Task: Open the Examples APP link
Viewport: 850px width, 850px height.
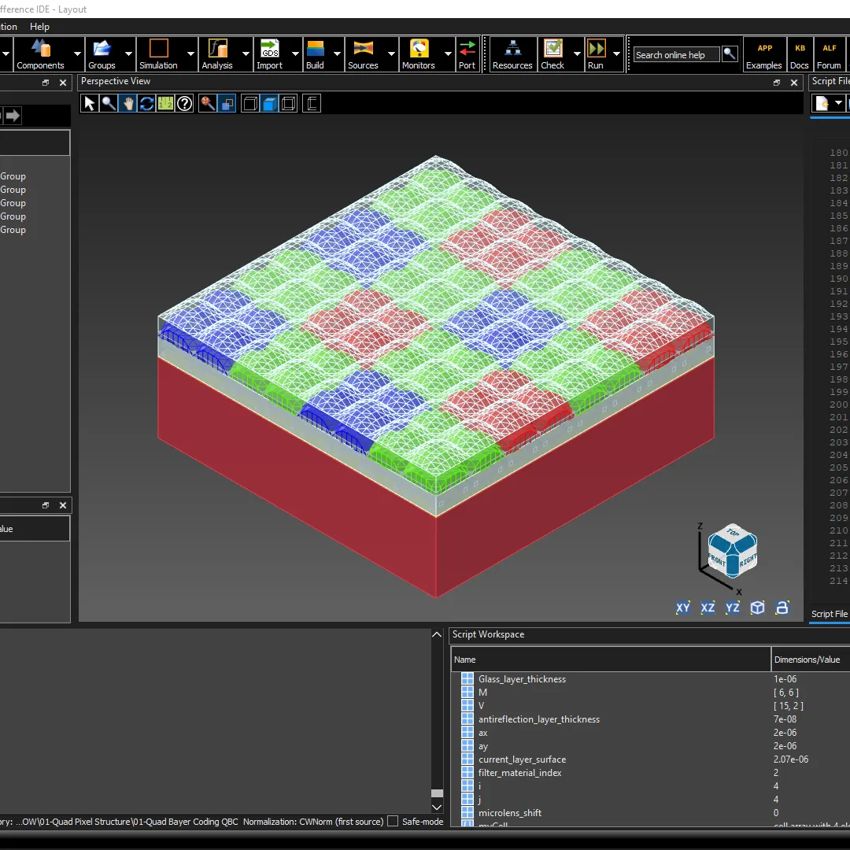Action: [763, 55]
